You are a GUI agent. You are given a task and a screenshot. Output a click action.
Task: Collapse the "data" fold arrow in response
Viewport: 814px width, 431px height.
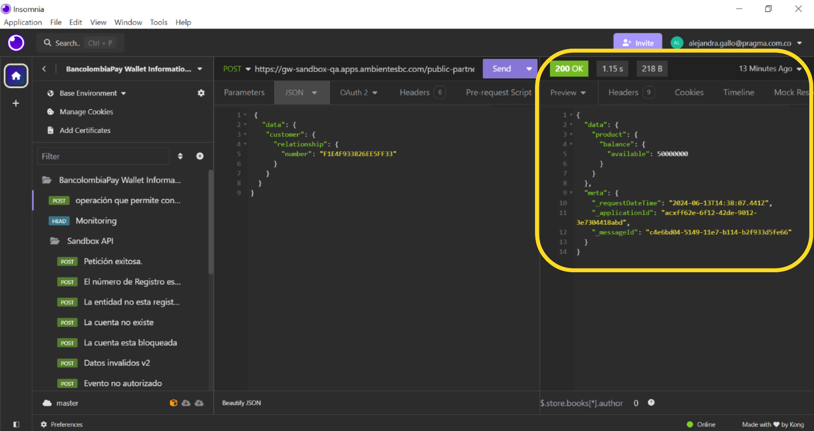(x=571, y=124)
